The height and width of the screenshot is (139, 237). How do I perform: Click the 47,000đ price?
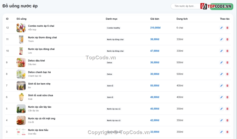[x=155, y=51]
